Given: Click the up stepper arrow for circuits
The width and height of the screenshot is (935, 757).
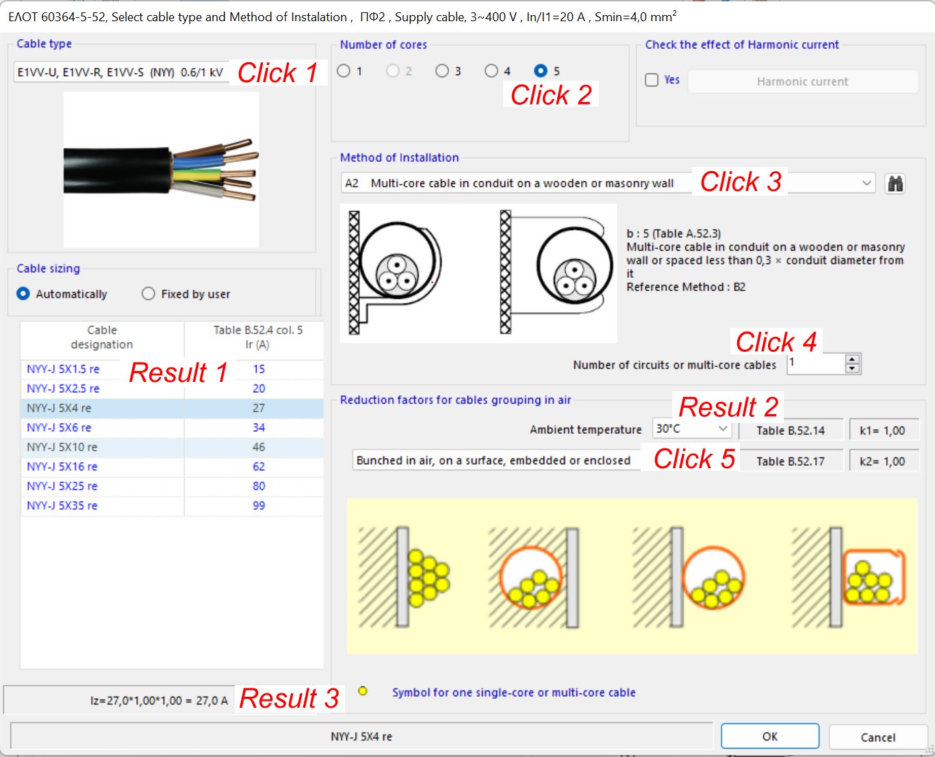Looking at the screenshot, I should click(x=851, y=359).
